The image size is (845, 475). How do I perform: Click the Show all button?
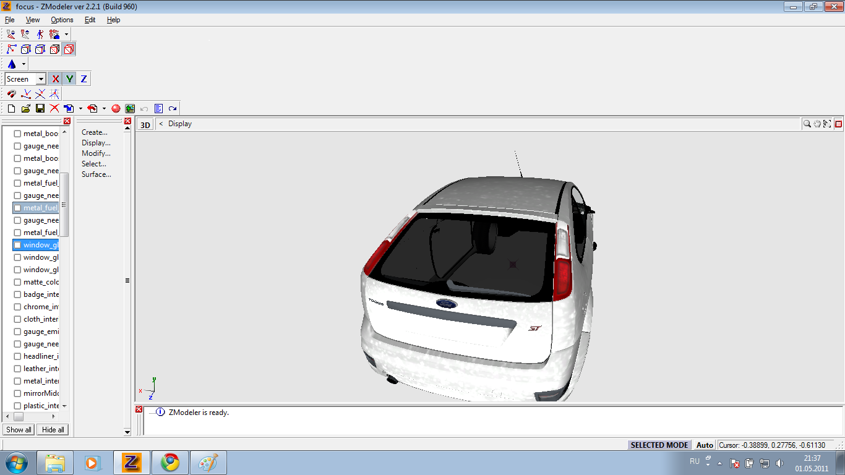point(19,429)
